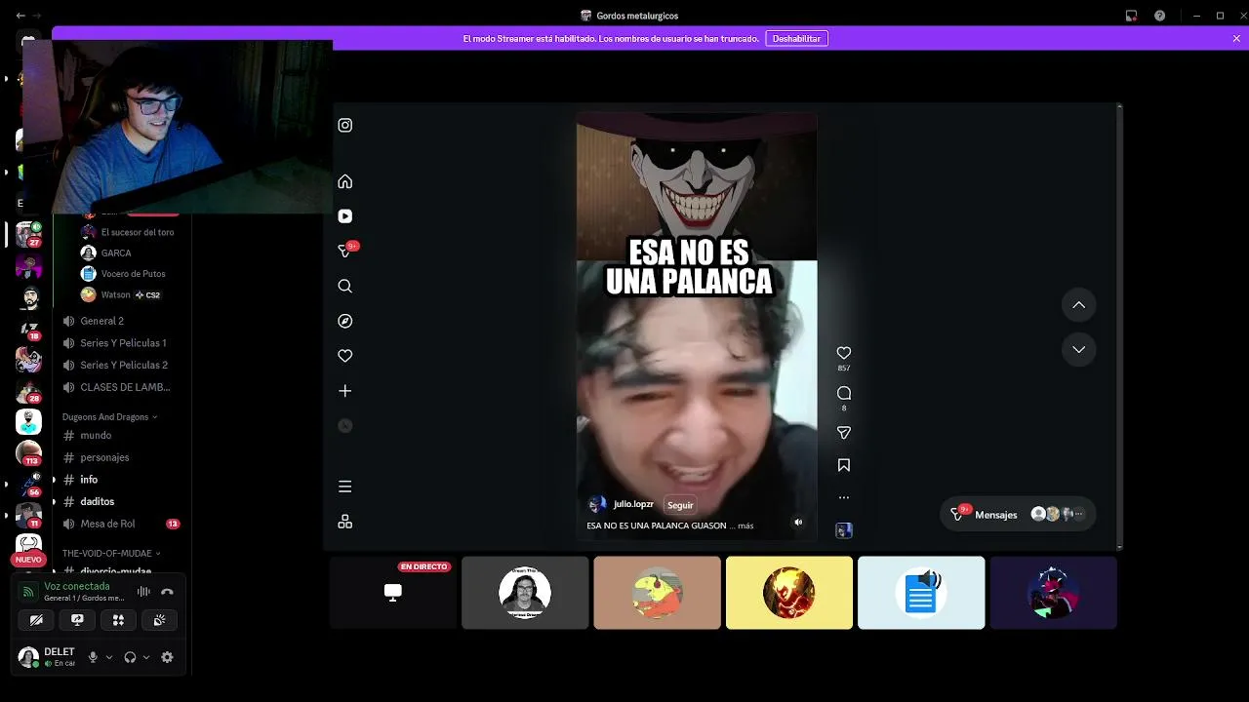Screen dimensions: 1249x702
Task: Open headphone output options chevron
Action: (145, 657)
